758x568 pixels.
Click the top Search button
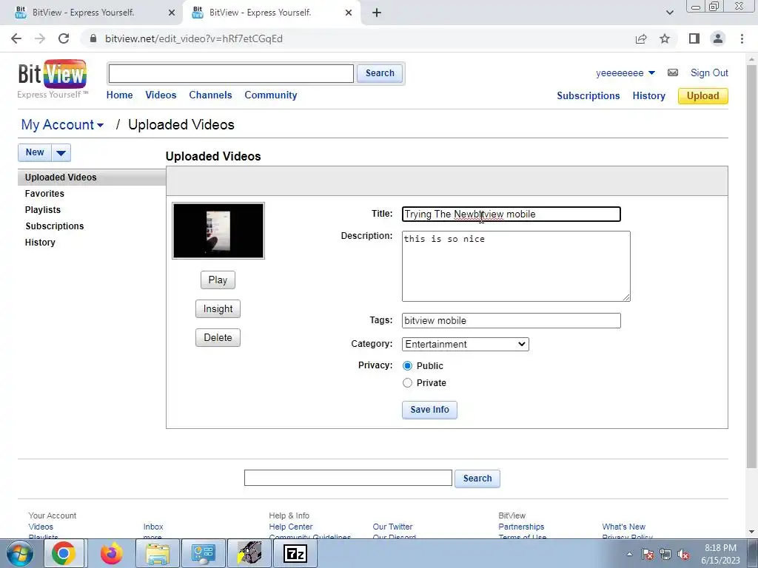(x=380, y=73)
